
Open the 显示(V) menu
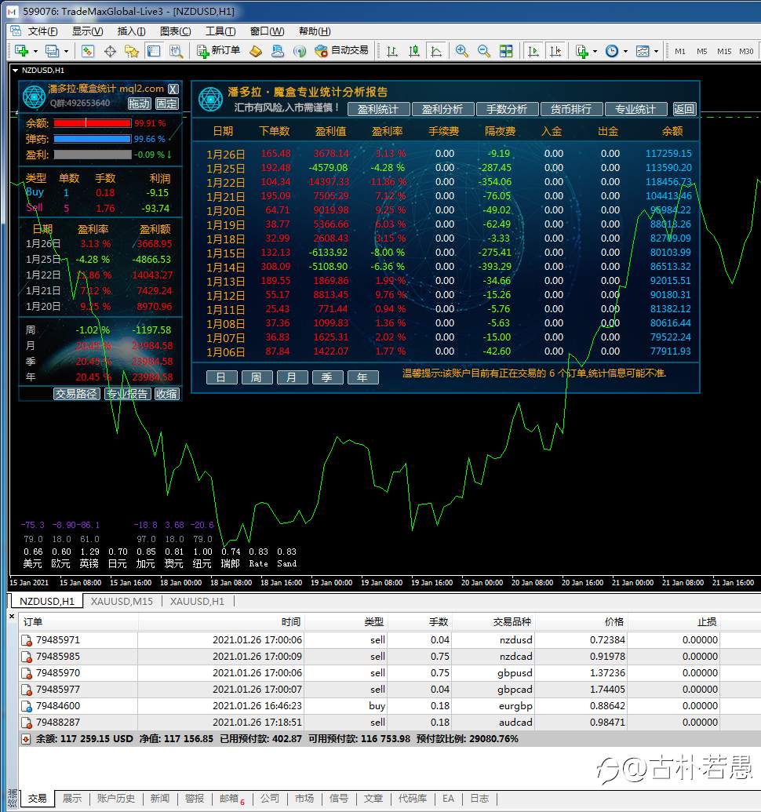click(88, 31)
